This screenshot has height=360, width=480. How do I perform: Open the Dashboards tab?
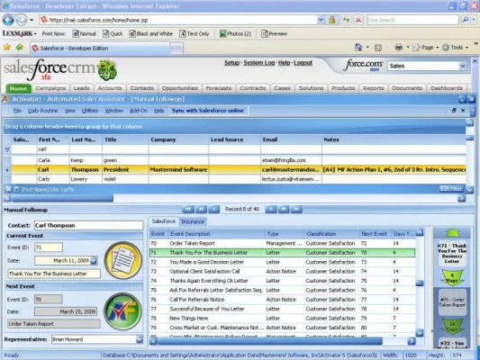(x=447, y=88)
